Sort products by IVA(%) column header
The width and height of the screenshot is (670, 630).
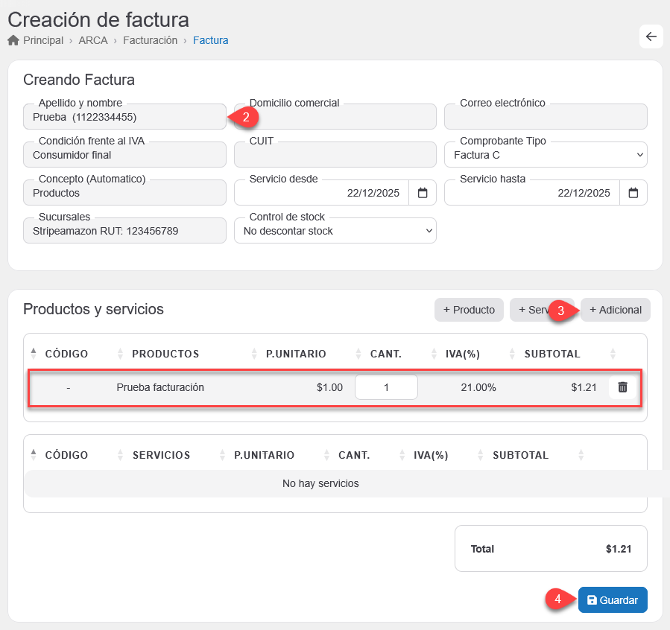tap(461, 354)
